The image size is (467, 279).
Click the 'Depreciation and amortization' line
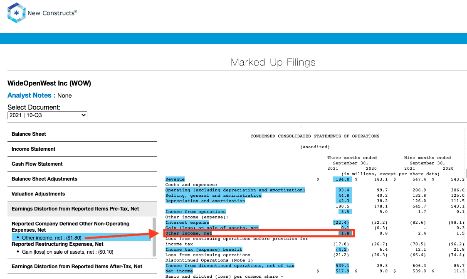[205, 201]
